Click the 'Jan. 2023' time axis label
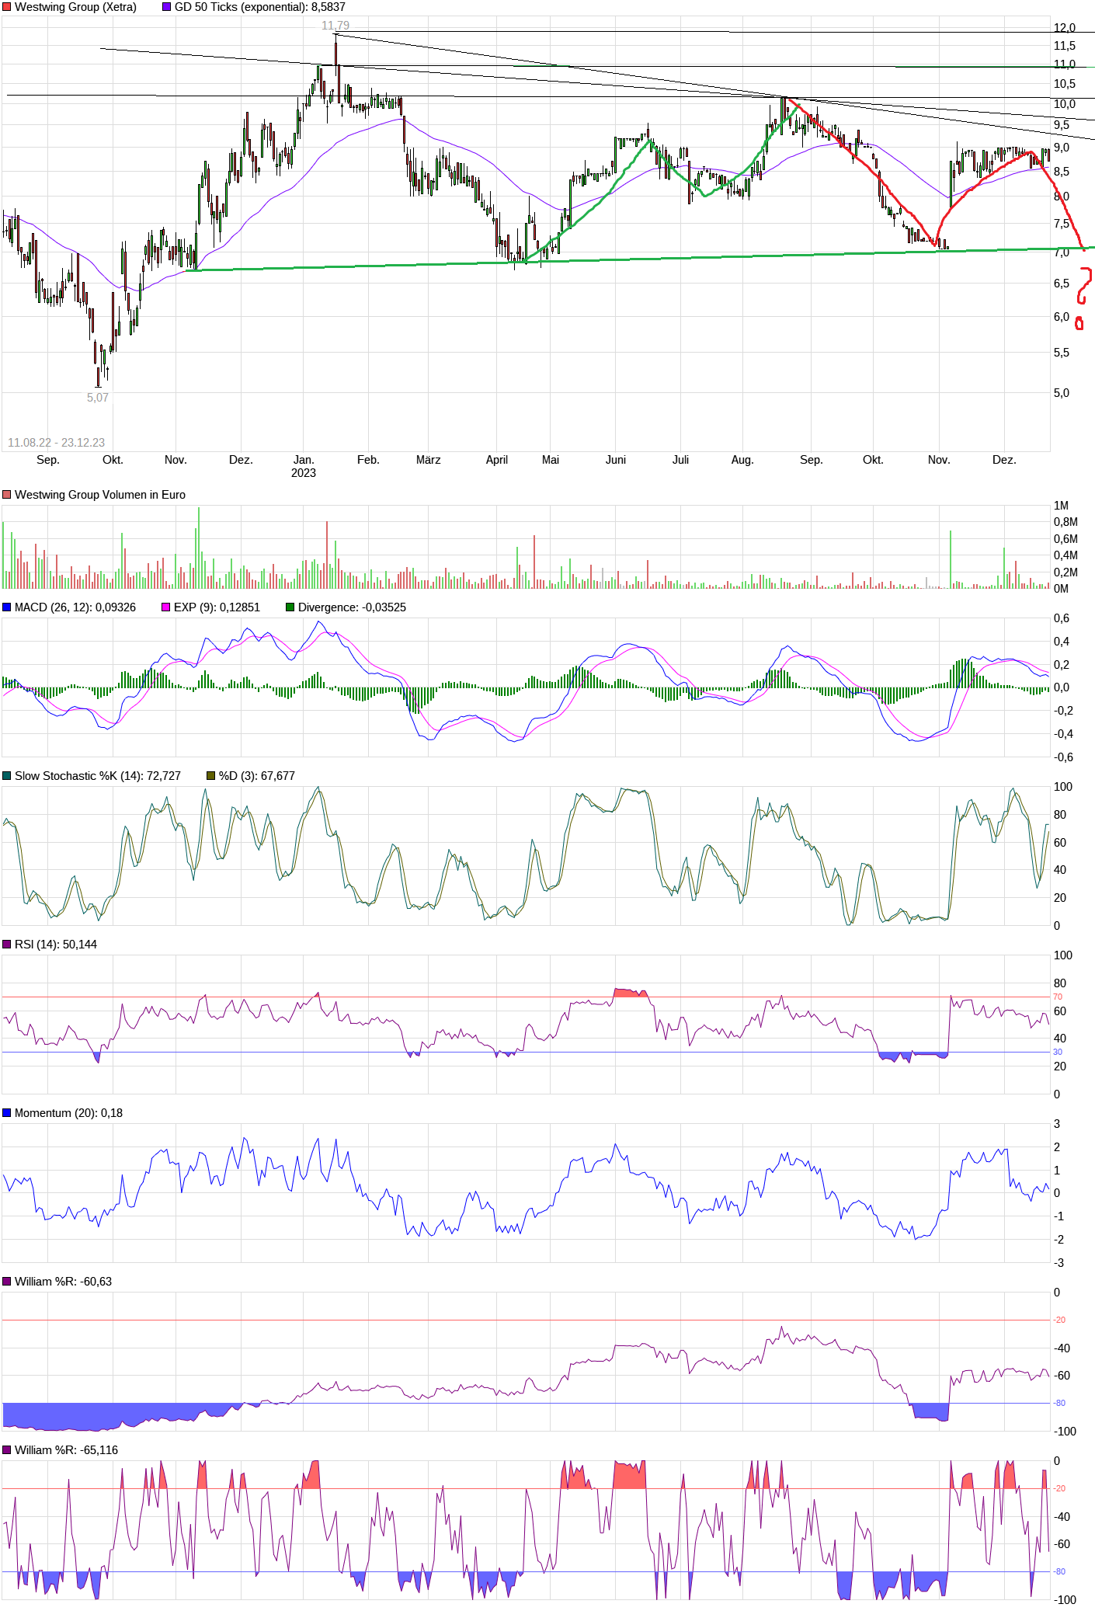 click(x=304, y=466)
